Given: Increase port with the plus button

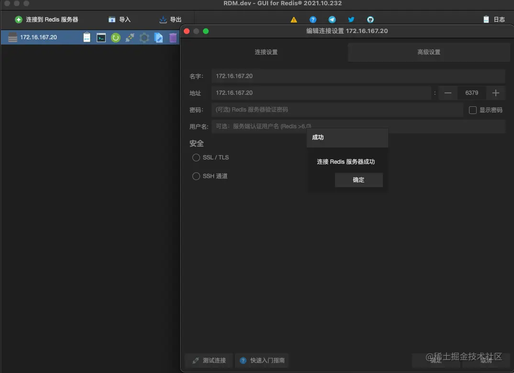Looking at the screenshot, I should pos(496,93).
